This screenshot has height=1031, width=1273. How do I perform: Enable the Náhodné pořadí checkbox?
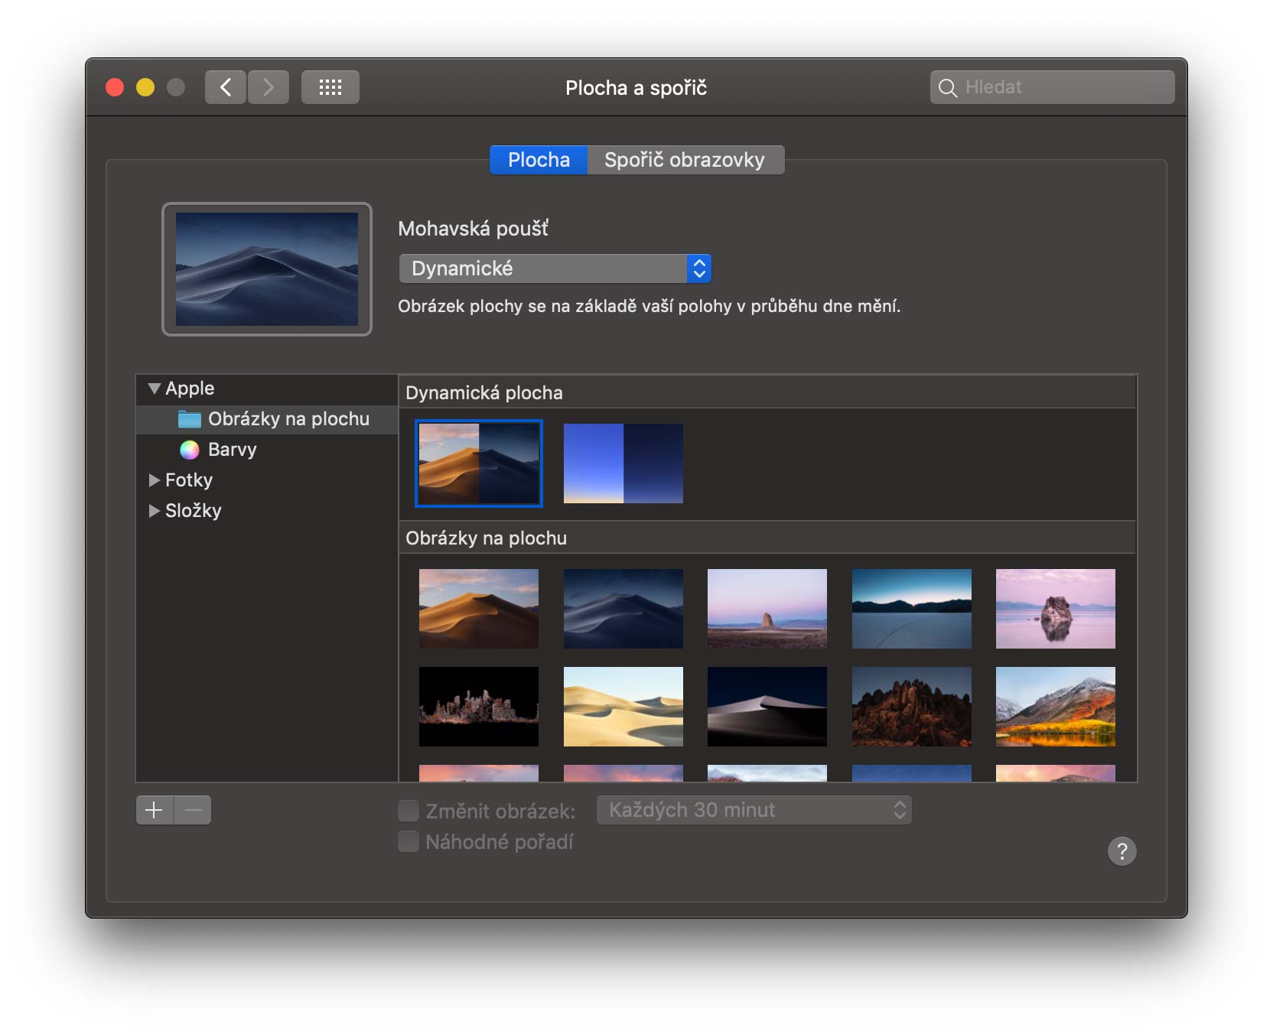pos(409,841)
